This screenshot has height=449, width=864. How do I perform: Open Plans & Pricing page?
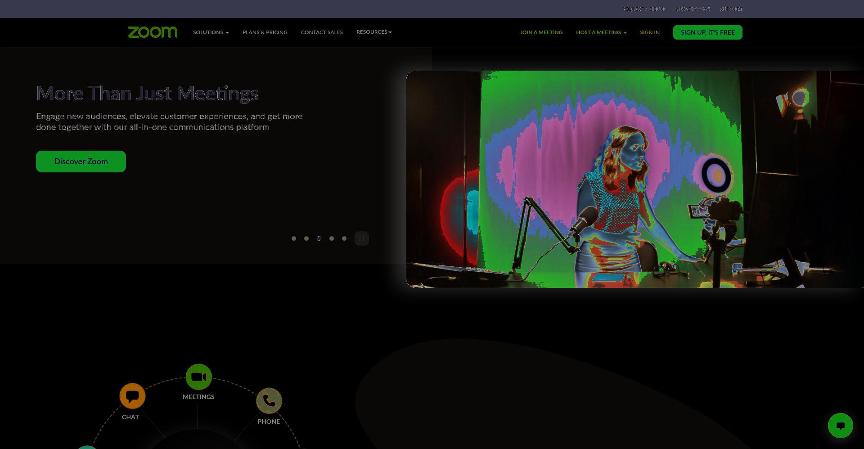point(265,32)
